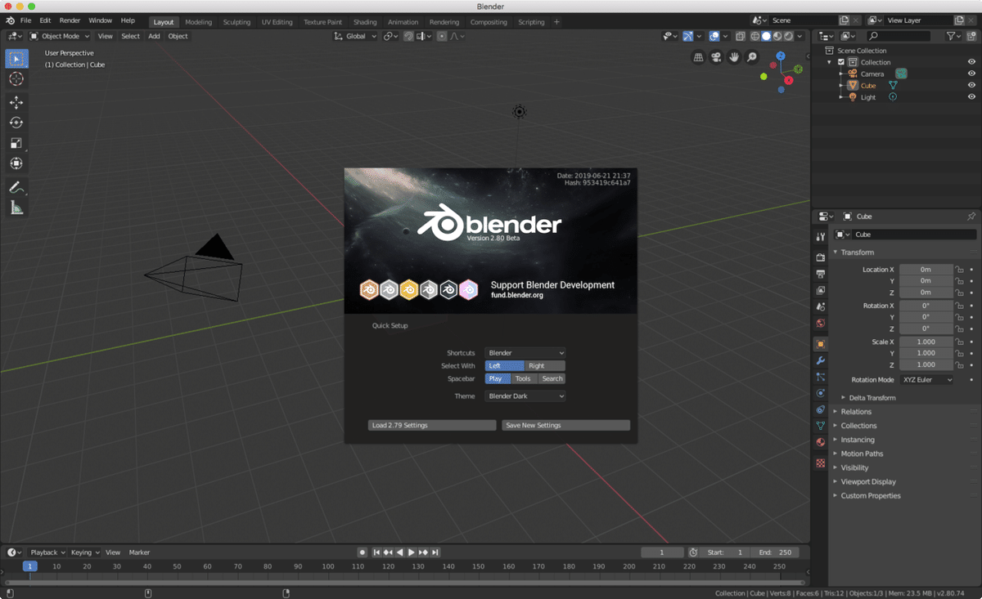Open the Global transform orientation dropdown
The image size is (982, 599).
355,36
